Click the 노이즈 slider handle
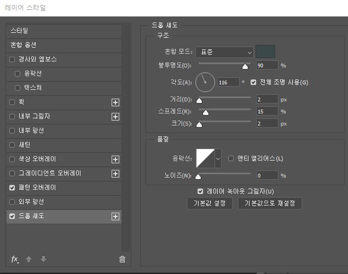Screen dimensions: 348x274 click(198, 176)
